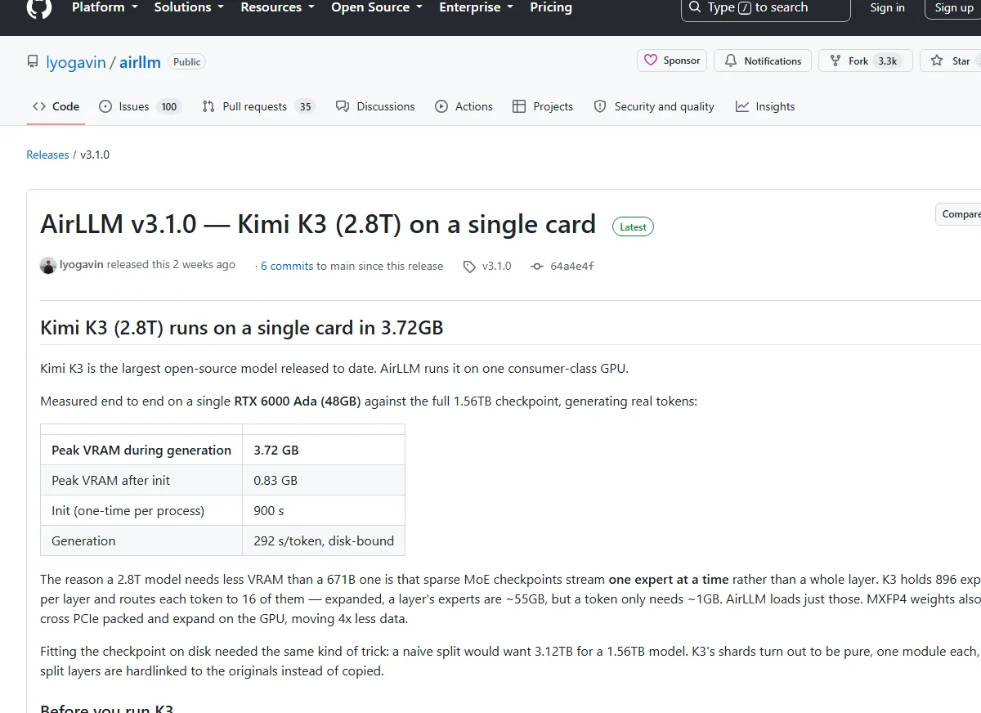The width and height of the screenshot is (981, 713).
Task: Click the Sponsor button
Action: 672,61
